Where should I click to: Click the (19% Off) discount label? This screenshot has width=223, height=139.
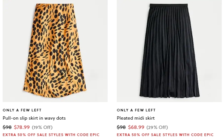coord(42,127)
